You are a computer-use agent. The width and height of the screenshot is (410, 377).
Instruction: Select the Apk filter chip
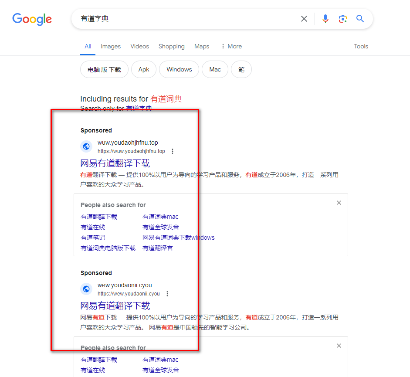point(144,69)
